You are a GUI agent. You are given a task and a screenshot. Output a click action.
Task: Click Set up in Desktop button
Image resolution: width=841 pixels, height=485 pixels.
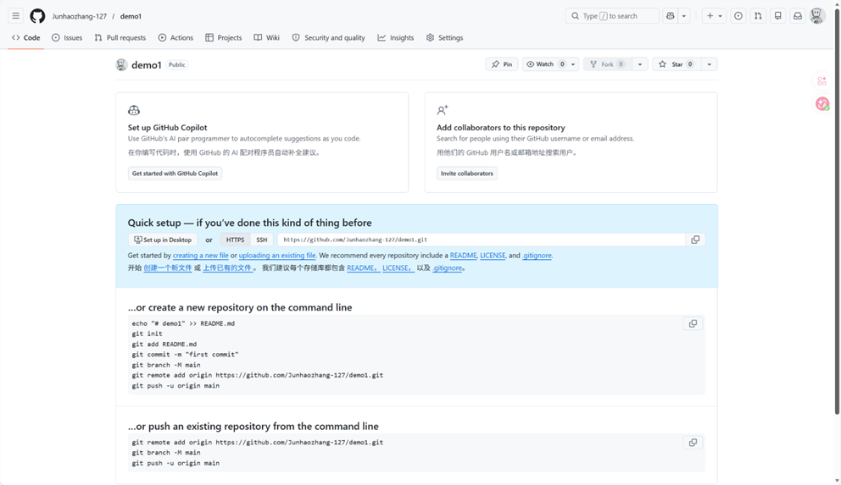click(163, 240)
